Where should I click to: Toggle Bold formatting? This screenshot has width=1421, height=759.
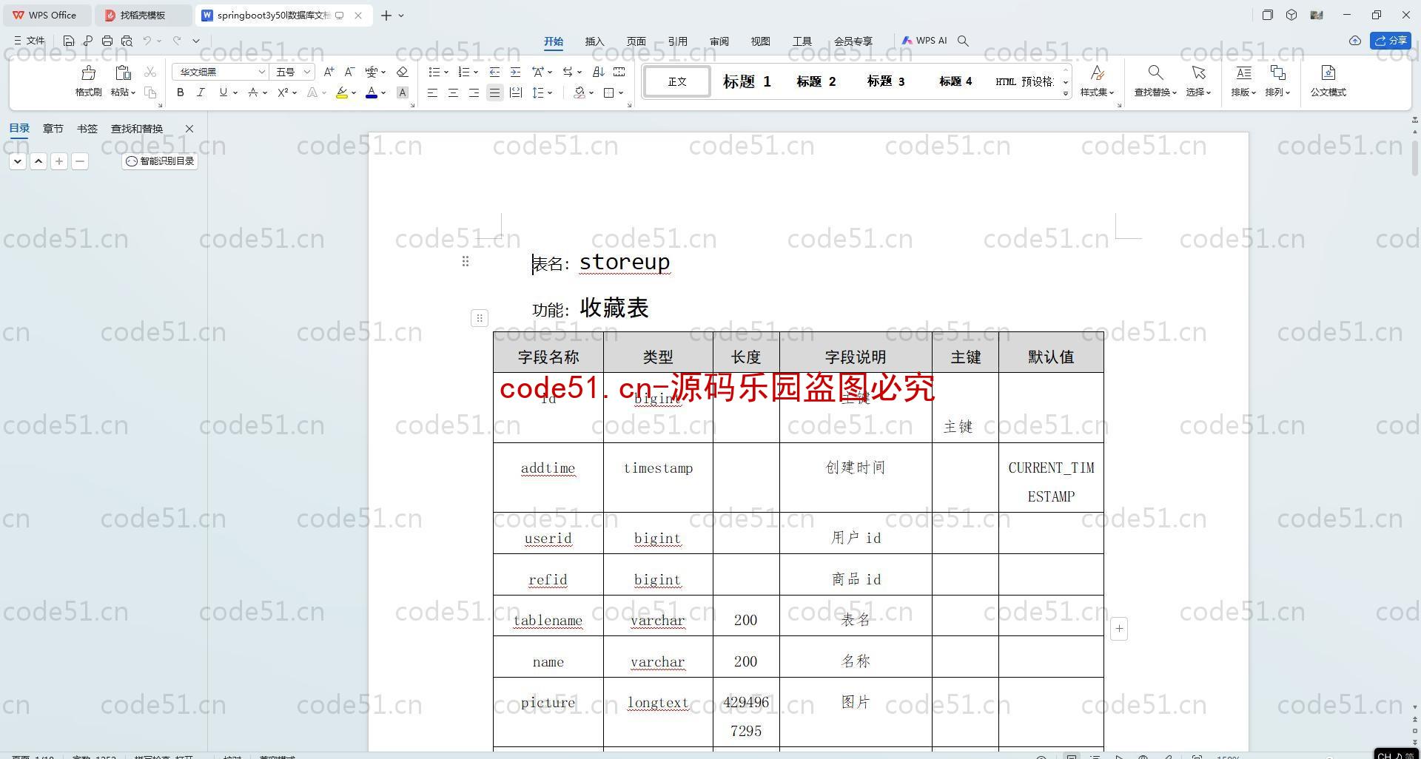181,92
